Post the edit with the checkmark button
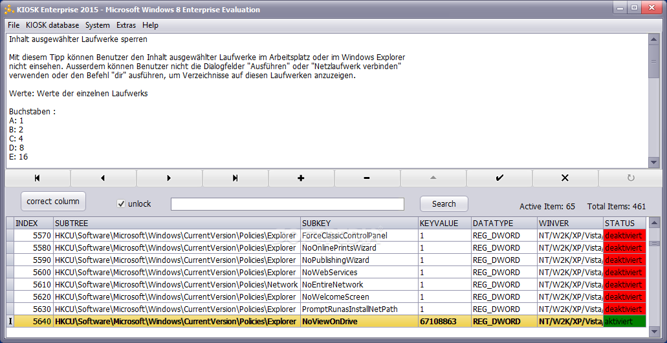The image size is (667, 343). tap(499, 178)
